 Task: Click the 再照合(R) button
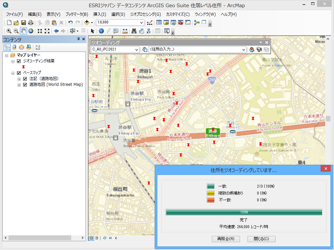(226, 239)
